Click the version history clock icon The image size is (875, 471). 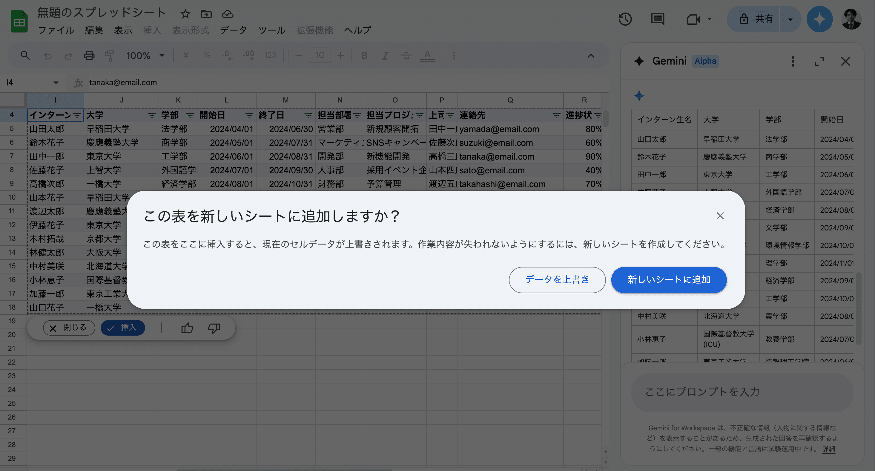(x=625, y=19)
